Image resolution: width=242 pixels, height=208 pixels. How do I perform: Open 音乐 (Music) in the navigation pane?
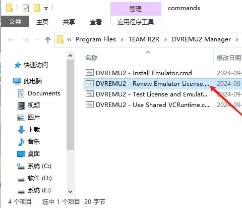tap(34, 141)
